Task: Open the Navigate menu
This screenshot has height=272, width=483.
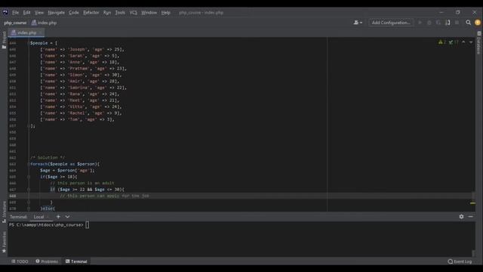Action: pos(57,13)
